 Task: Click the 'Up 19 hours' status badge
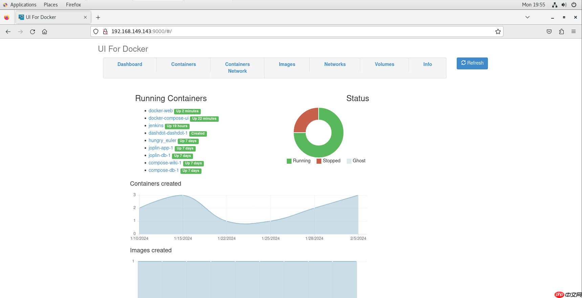[177, 126]
